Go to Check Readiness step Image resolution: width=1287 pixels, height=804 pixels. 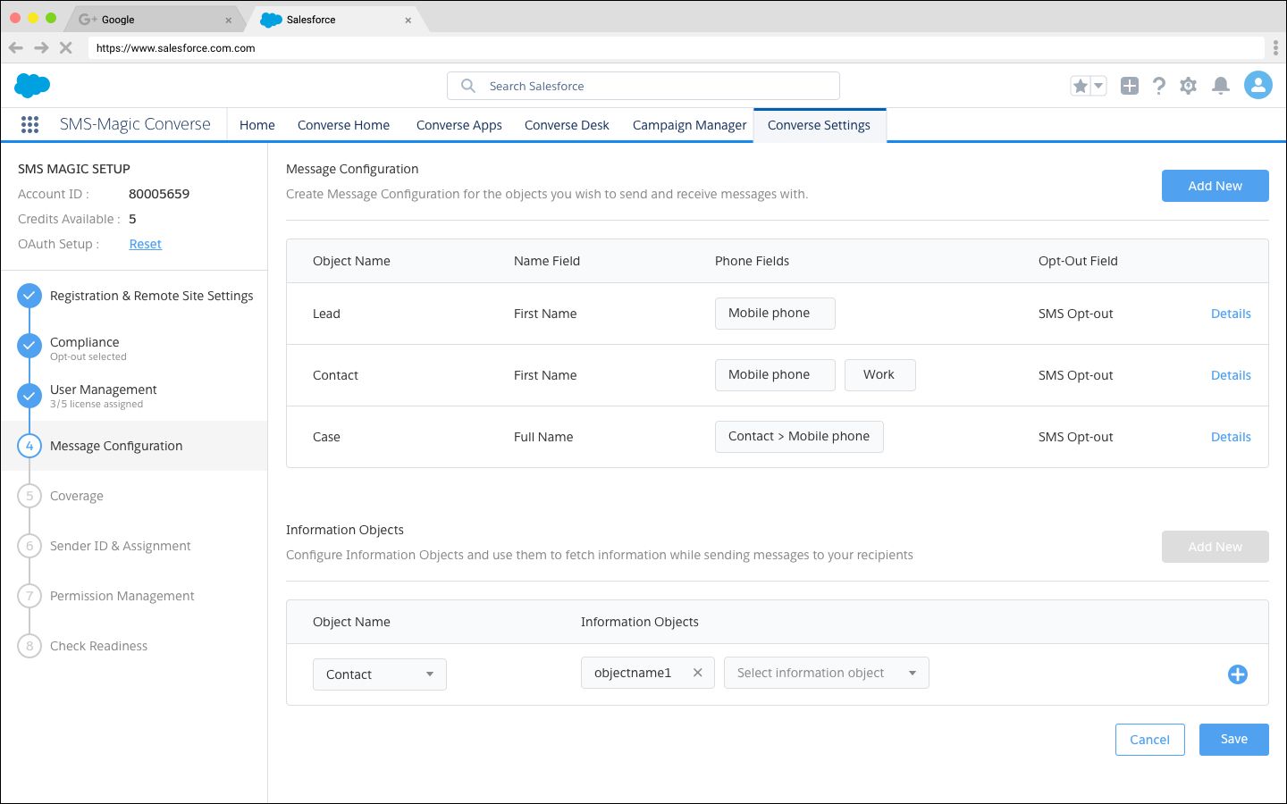click(x=99, y=646)
